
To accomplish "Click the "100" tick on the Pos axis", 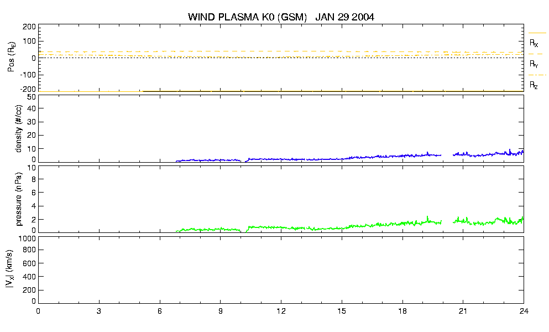I will tap(29, 41).
